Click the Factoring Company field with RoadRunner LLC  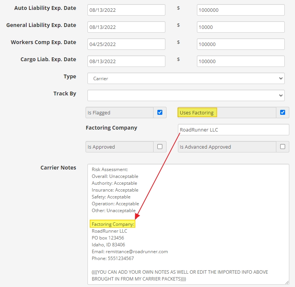(233, 130)
